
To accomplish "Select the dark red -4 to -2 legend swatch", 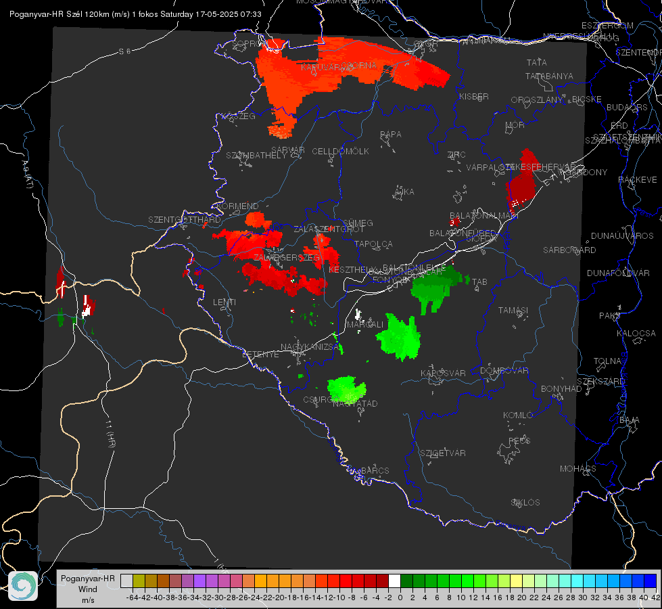I will (382, 581).
